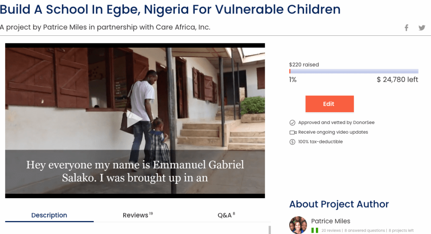Share project on Twitter

click(422, 28)
